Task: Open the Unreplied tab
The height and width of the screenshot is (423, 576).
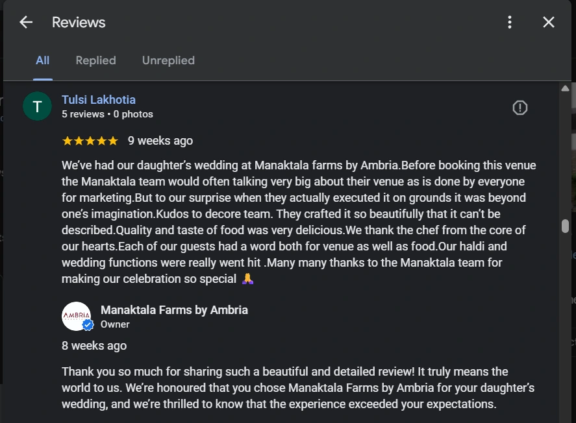Action: pyautogui.click(x=168, y=60)
